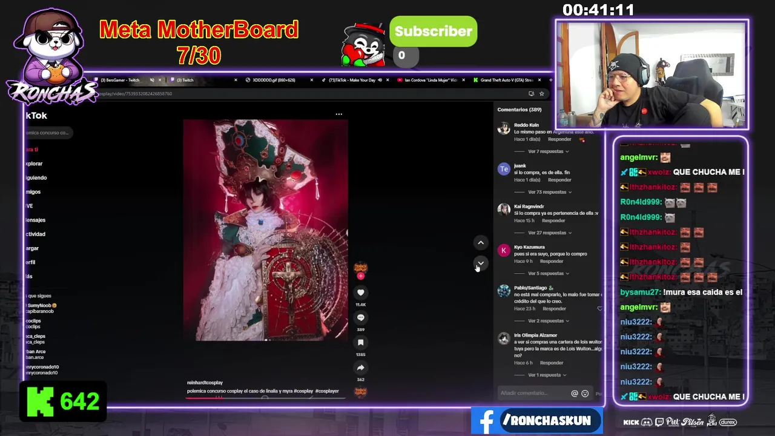This screenshot has width=775, height=436.
Task: Open Perfil in TikTok sidebar
Action: pyautogui.click(x=30, y=262)
